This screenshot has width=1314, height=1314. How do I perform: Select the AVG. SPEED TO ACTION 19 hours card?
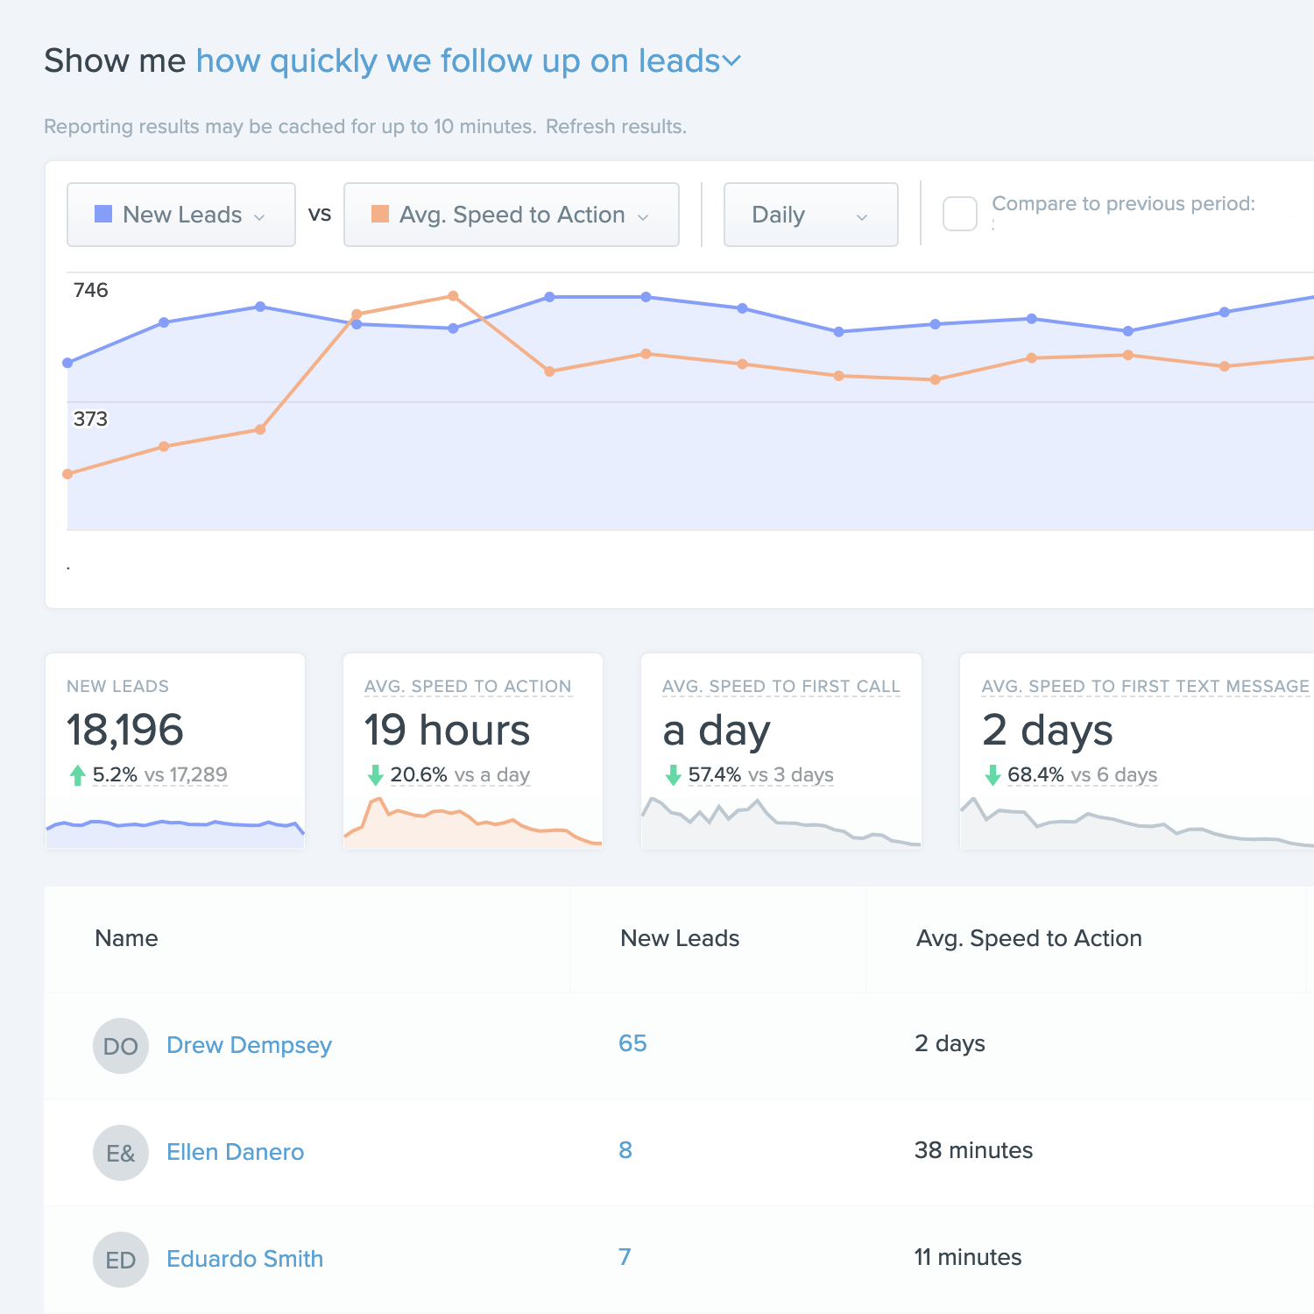pyautogui.click(x=473, y=752)
